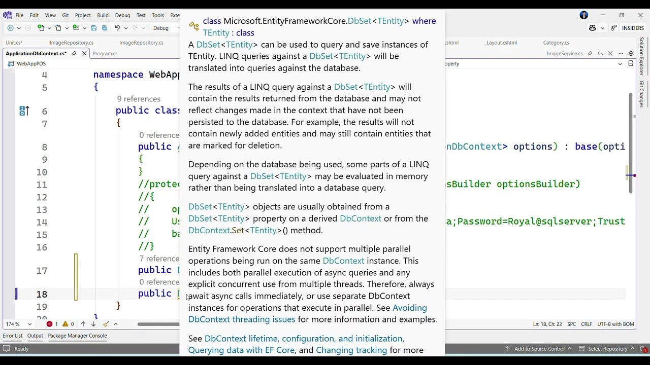Save the current file with the Save icon
This screenshot has height=365, width=650.
[x=93, y=28]
